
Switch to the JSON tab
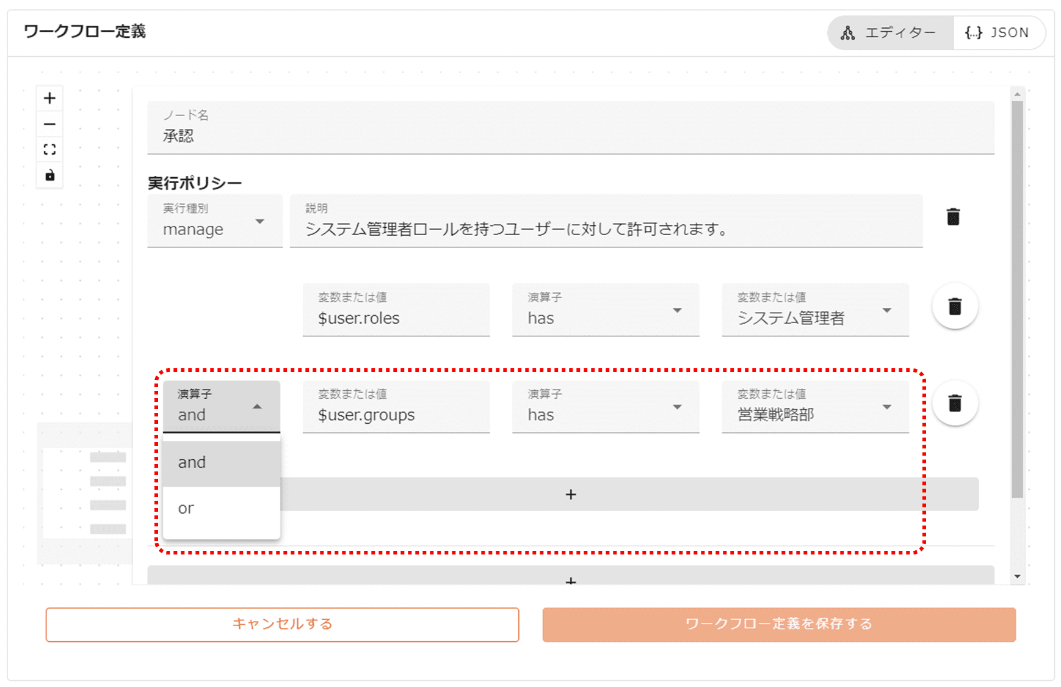pyautogui.click(x=998, y=33)
